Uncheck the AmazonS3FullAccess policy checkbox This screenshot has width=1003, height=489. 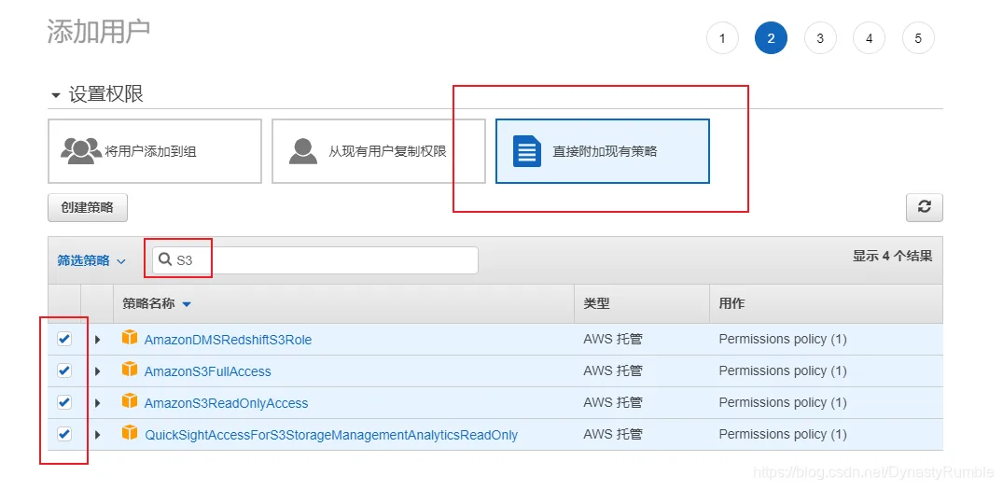64,370
